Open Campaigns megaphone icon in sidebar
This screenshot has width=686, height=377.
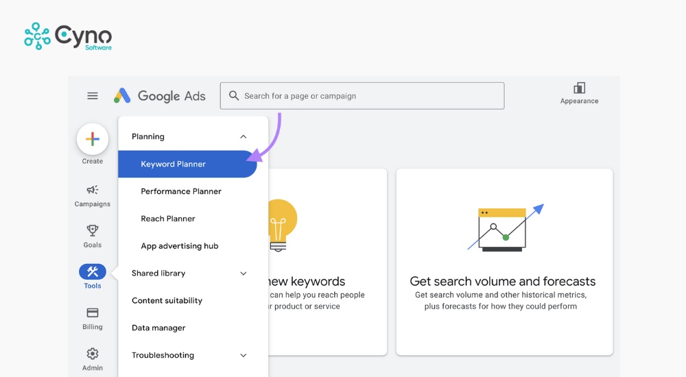(x=93, y=190)
